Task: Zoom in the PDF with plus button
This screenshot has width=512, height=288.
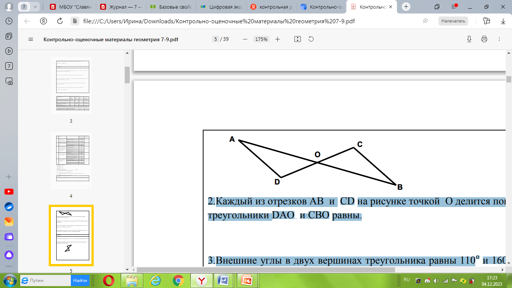Action: pyautogui.click(x=277, y=39)
